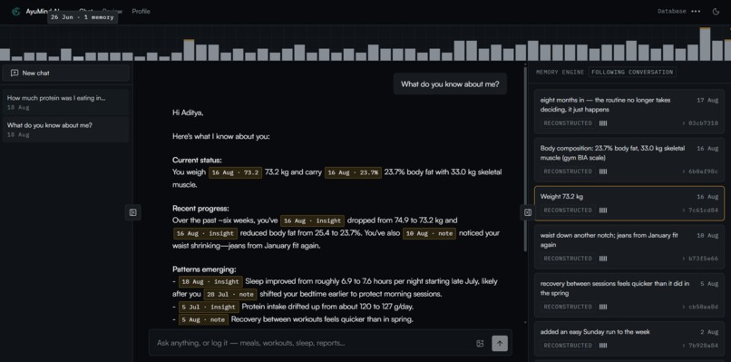Click the send arrow button

pos(500,343)
